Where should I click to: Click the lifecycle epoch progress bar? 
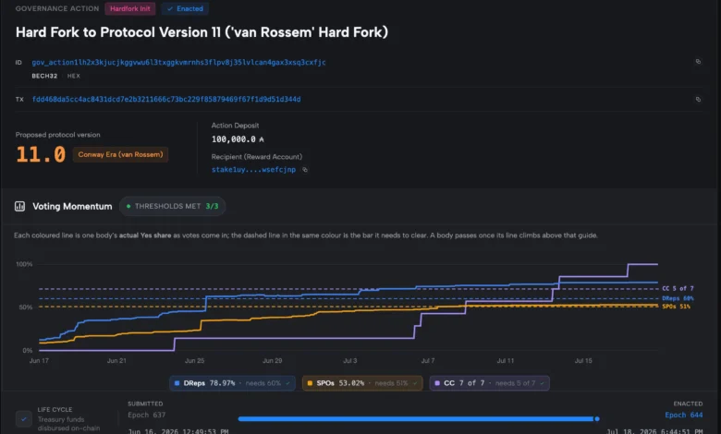click(x=418, y=419)
